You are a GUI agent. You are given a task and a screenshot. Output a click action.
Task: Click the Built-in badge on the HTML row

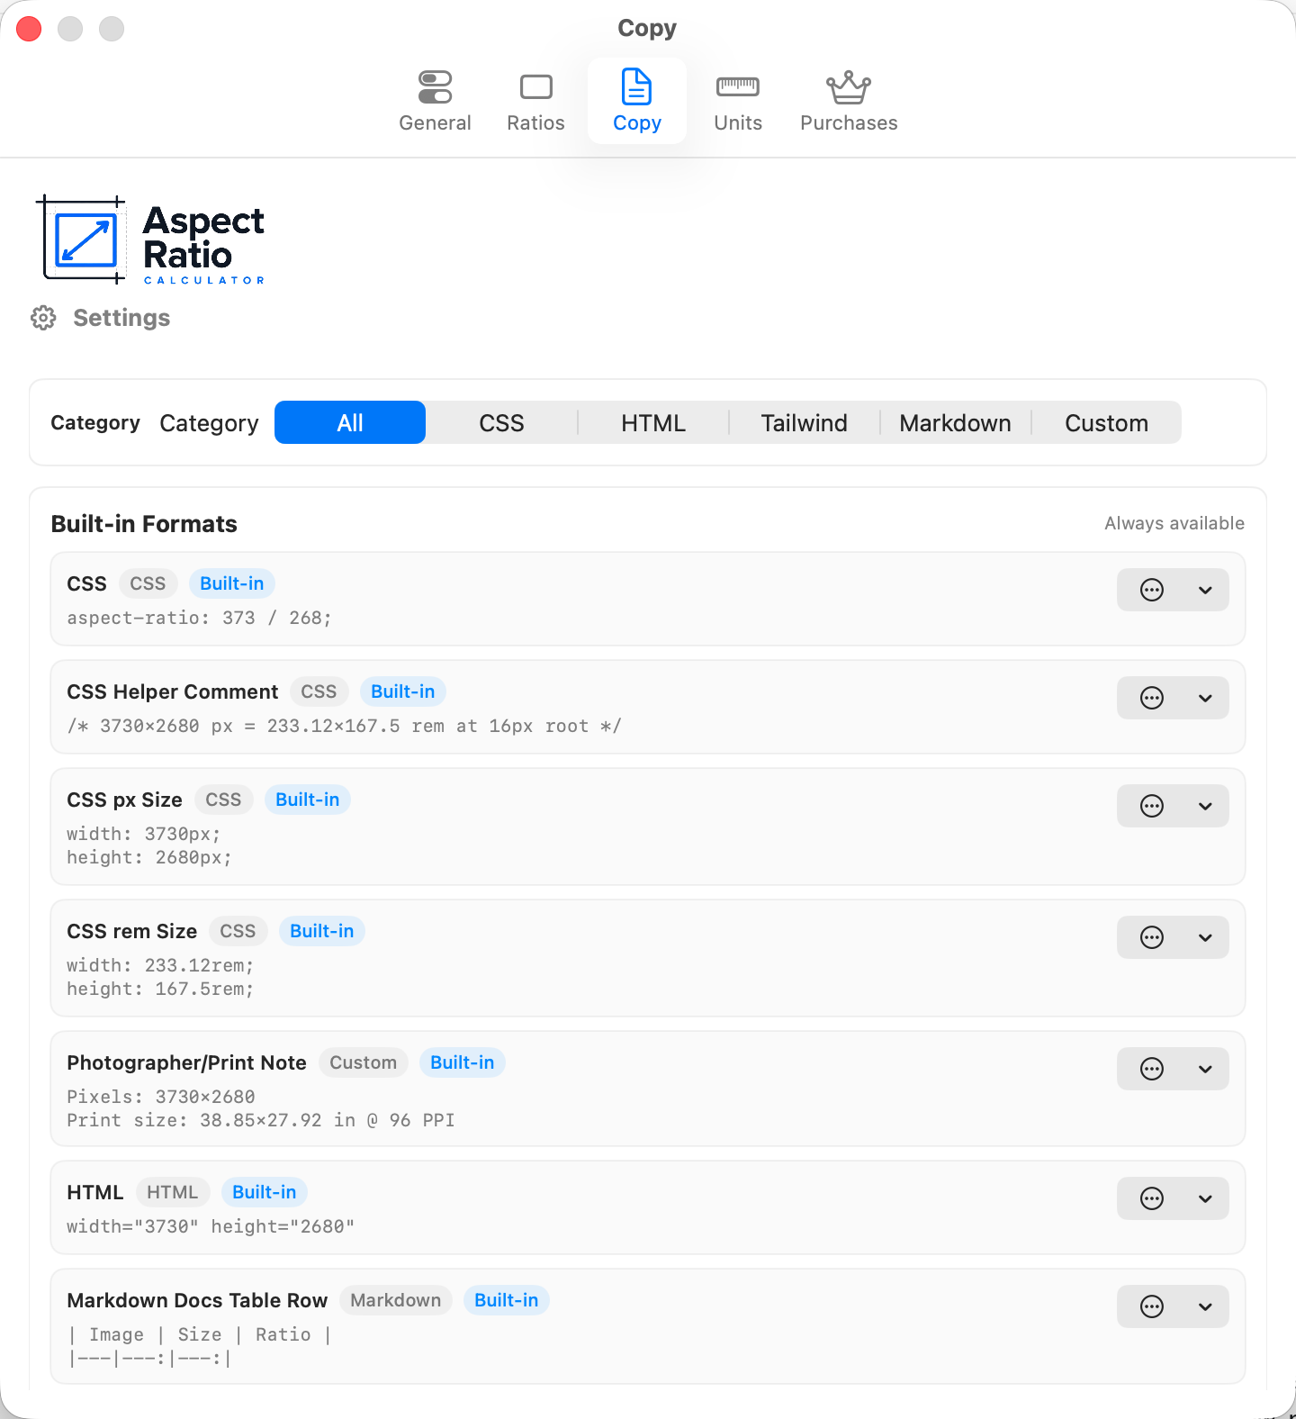pos(265,1192)
